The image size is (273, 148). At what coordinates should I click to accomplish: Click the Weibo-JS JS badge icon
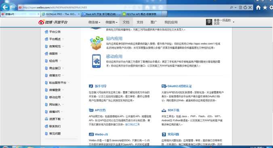tap(91, 134)
